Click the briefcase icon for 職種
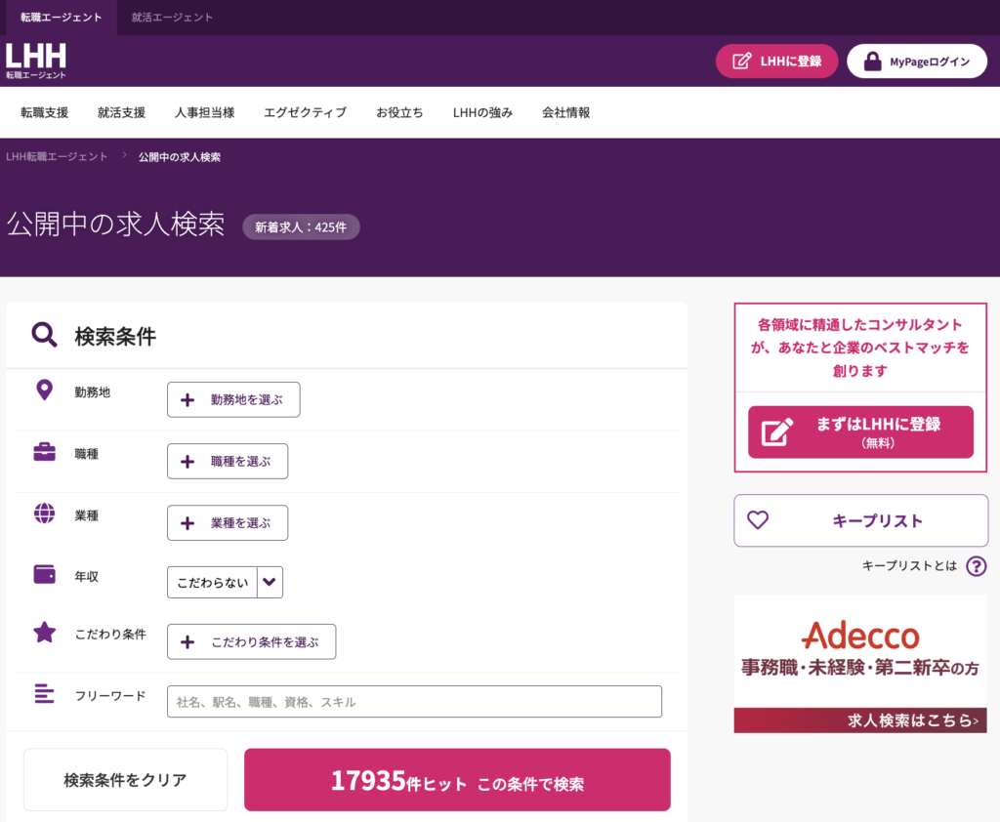Image resolution: width=1000 pixels, height=822 pixels. click(x=44, y=452)
